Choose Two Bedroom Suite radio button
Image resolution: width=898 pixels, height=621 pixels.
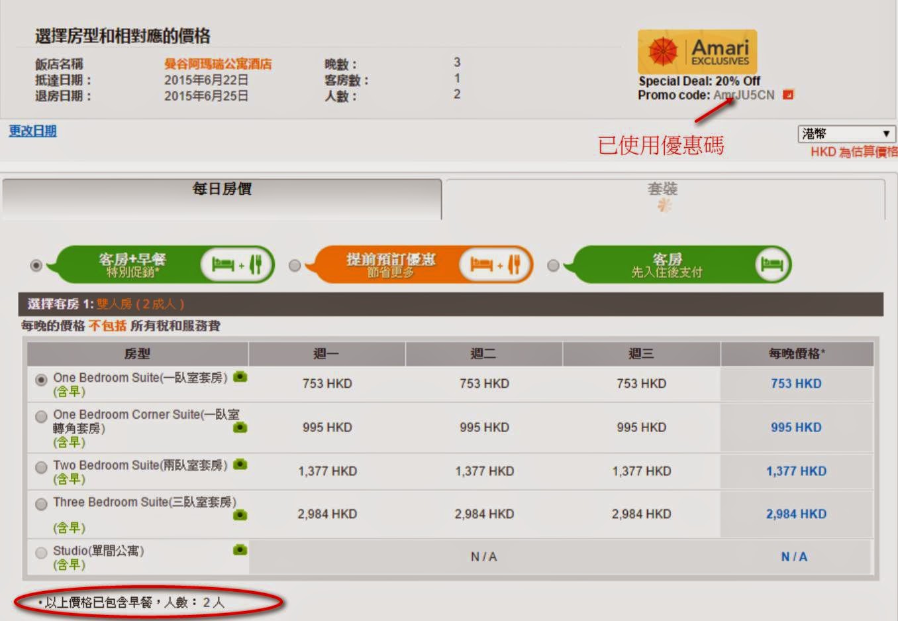coord(41,467)
